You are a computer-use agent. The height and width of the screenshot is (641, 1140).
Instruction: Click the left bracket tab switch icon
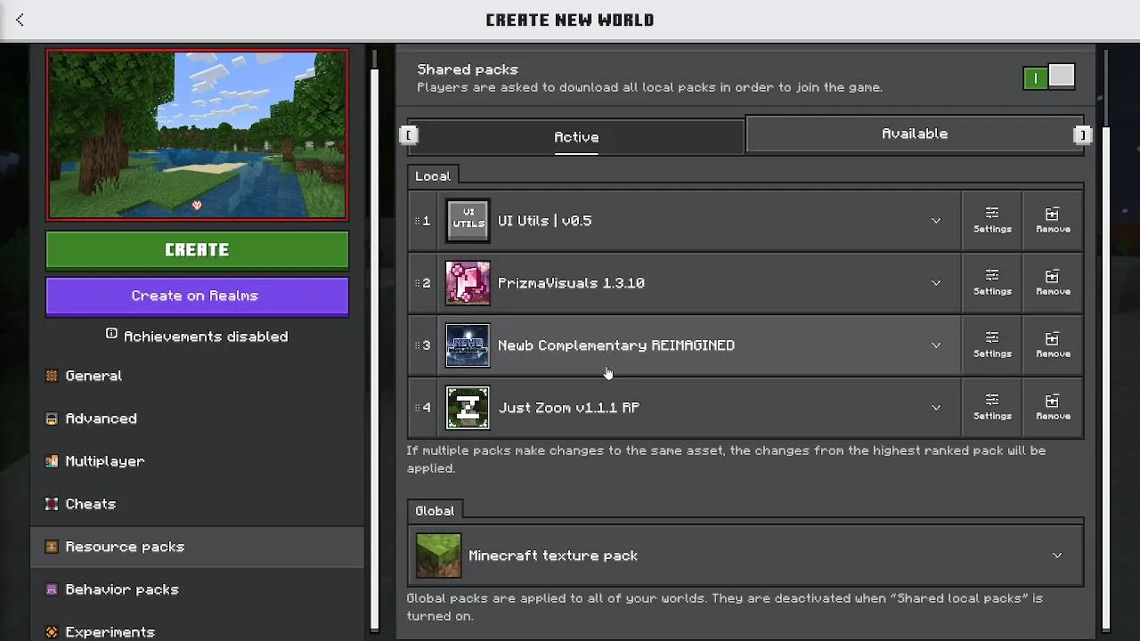(409, 135)
